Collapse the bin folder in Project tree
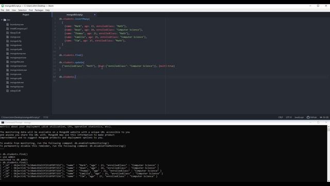Screen dimensions: 330x186 (x=2, y=20)
